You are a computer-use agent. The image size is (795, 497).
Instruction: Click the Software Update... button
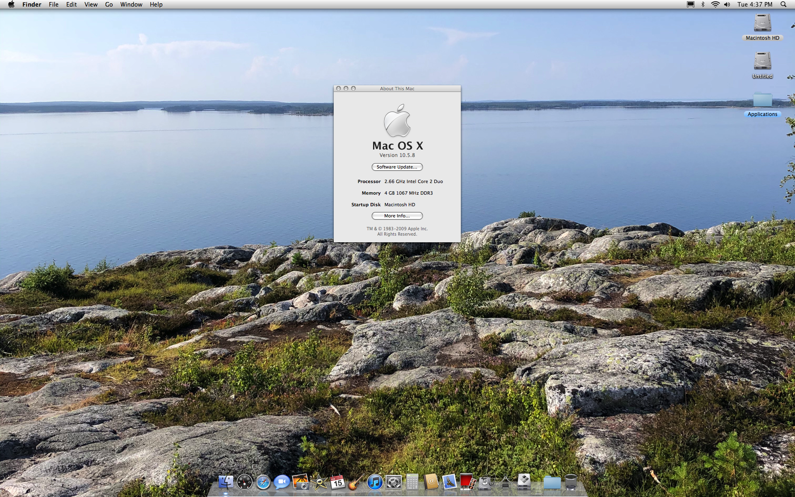397,167
